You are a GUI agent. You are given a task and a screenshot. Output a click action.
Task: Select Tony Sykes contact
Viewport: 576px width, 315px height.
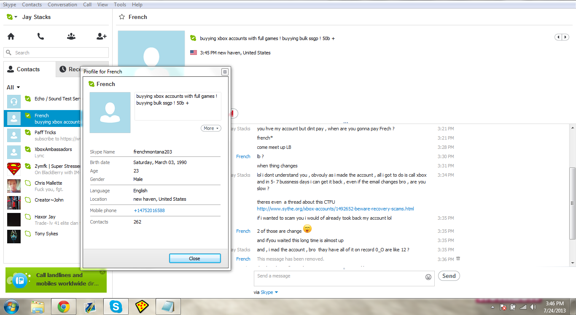(42, 237)
